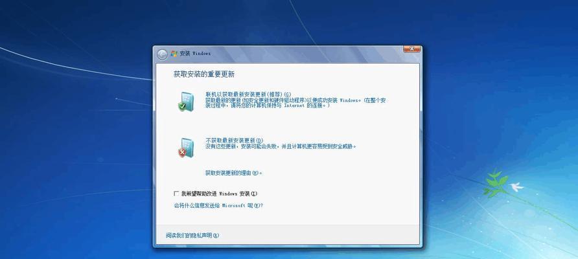Open 阅读我们的隐私声明 link
Image resolution: width=578 pixels, height=259 pixels.
click(192, 235)
